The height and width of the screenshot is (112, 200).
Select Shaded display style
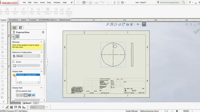click(33, 95)
